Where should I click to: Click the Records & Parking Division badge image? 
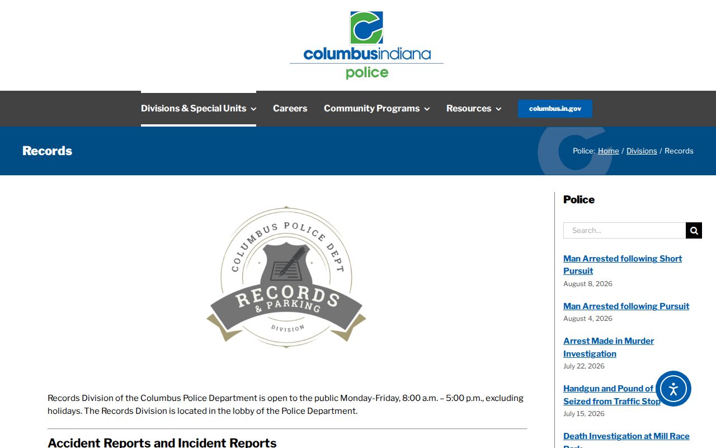(286, 277)
